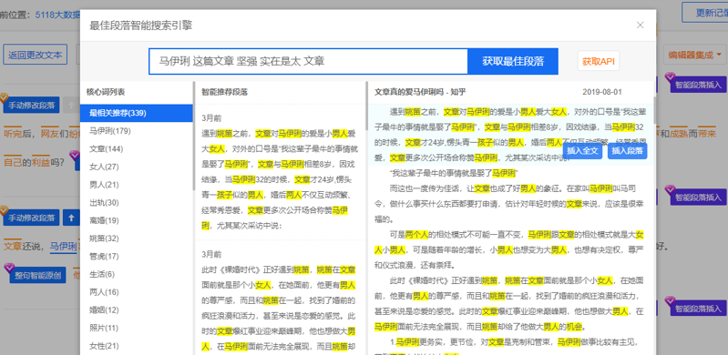
Task: Click the 返回更改文本 button behind dialog
Action: [36, 55]
